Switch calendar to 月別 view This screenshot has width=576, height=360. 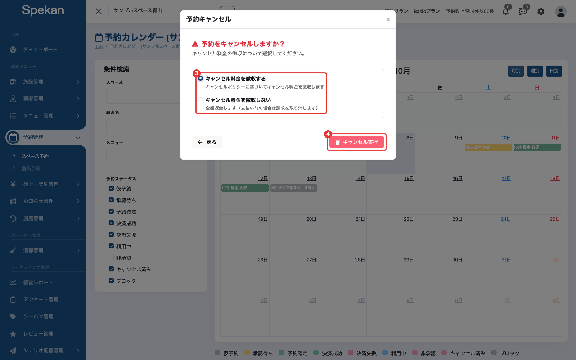[x=516, y=71]
